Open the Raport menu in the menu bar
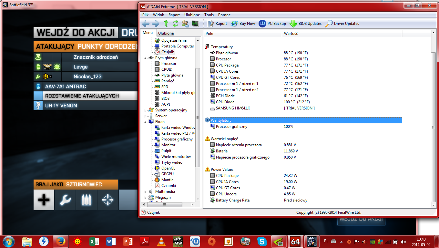 coord(174,15)
